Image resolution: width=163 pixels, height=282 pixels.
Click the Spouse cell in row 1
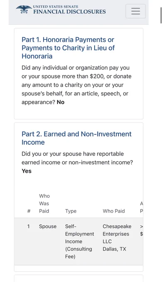(48, 226)
